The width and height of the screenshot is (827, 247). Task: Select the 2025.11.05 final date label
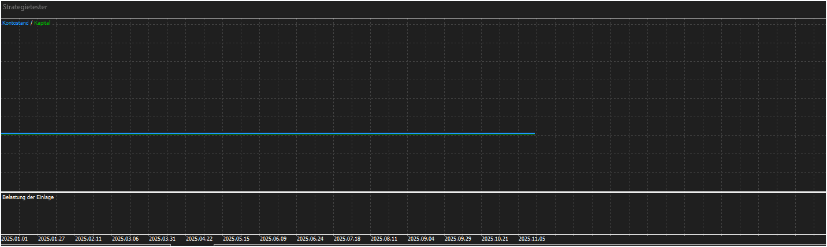532,238
